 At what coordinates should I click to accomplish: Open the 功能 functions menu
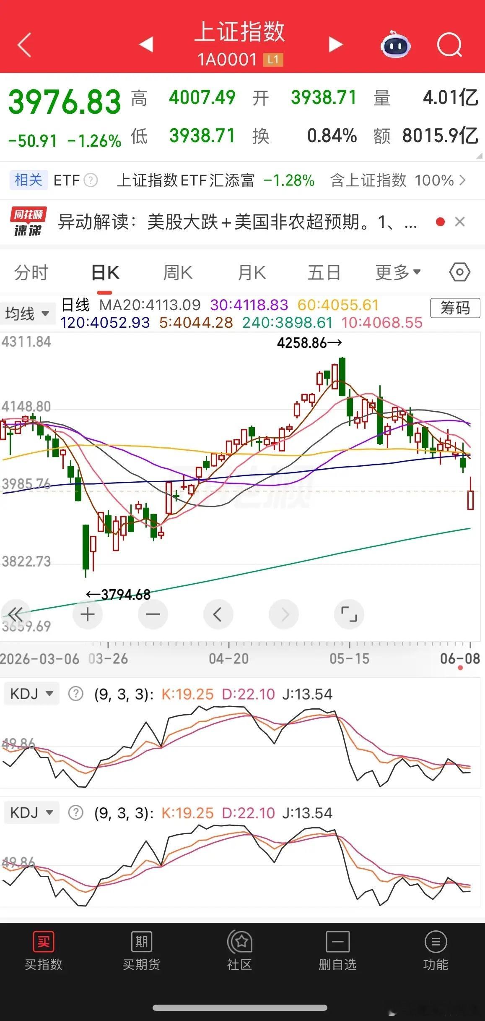point(436,951)
